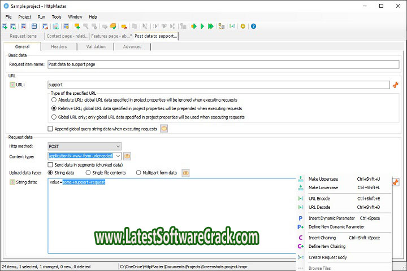Check Send data in segments (chunked data)
This screenshot has width=407, height=271.
[50, 165]
